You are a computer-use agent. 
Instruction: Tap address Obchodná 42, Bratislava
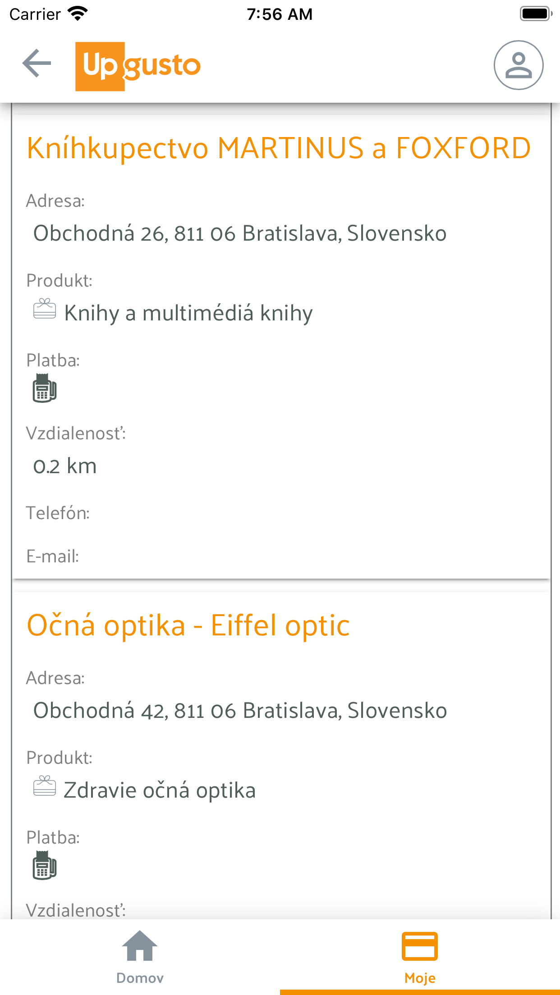[x=240, y=711]
